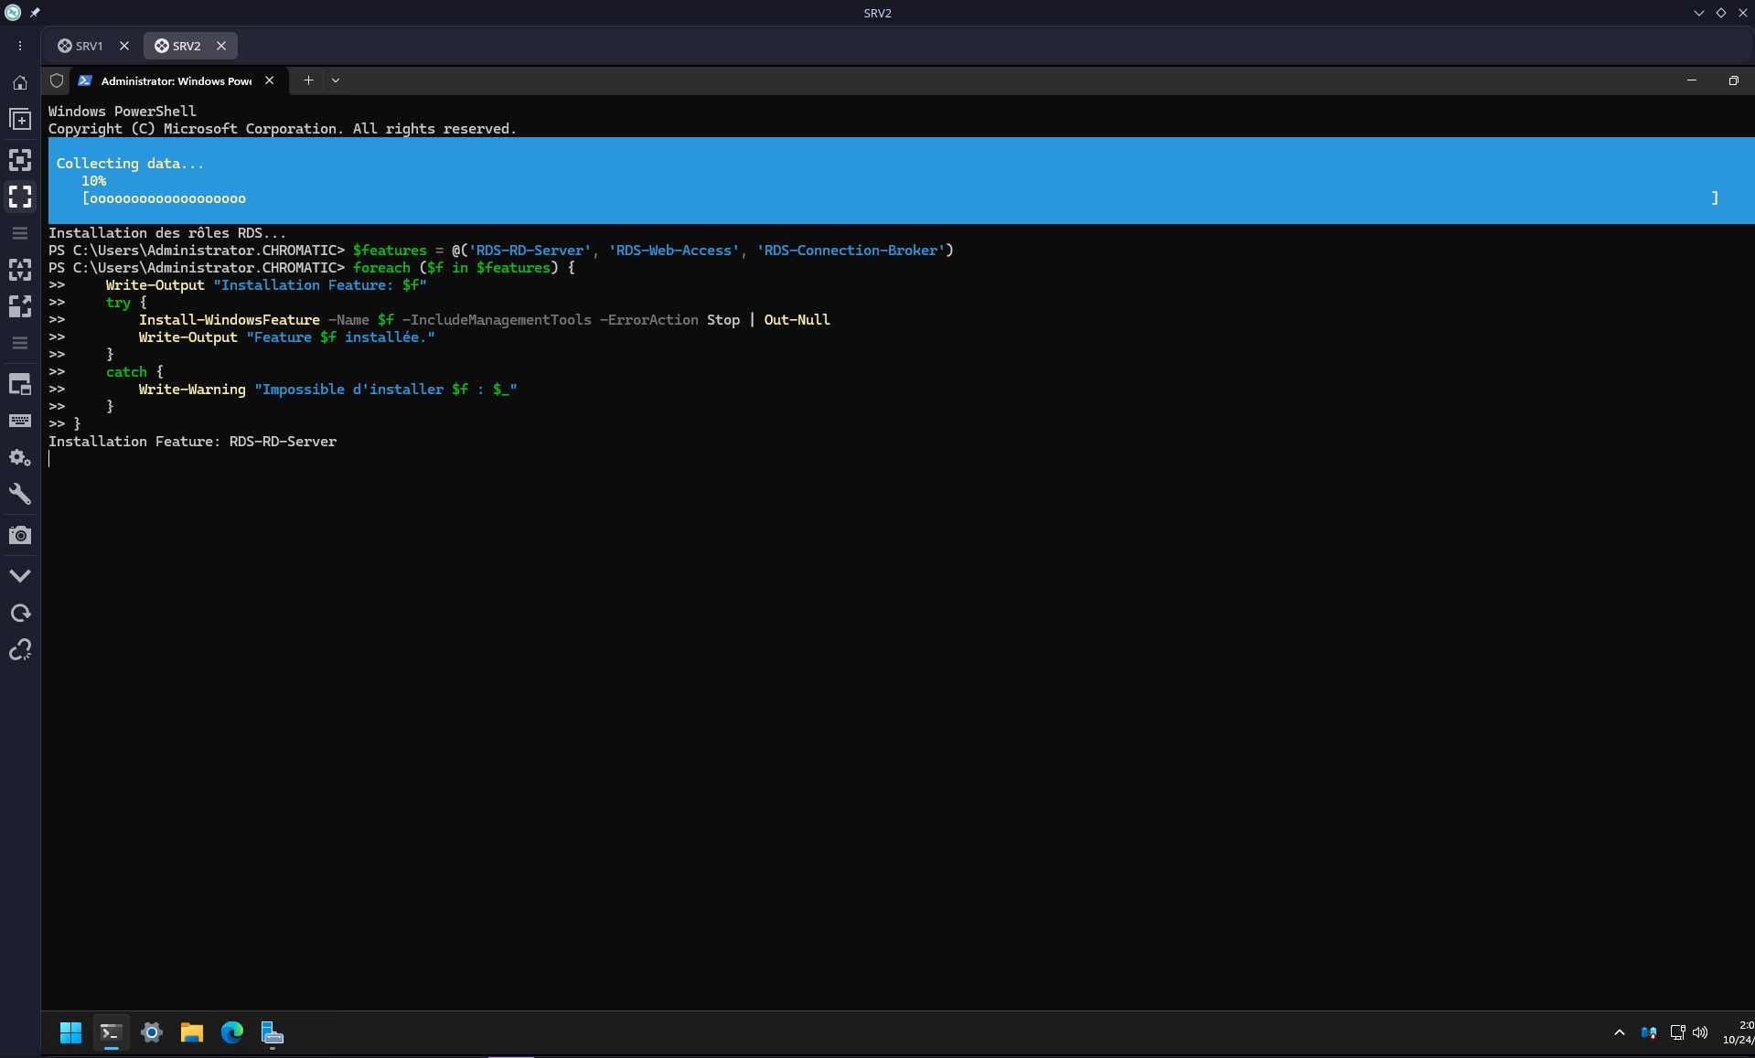This screenshot has height=1058, width=1755.
Task: Expand the sidebar downward chevron
Action: 20,575
